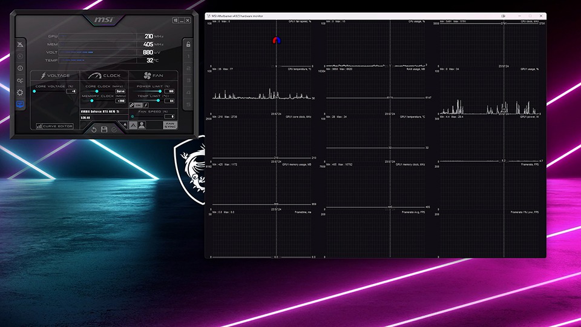
Task: Expand the fan options arrow beside driver version
Action: tap(125, 125)
